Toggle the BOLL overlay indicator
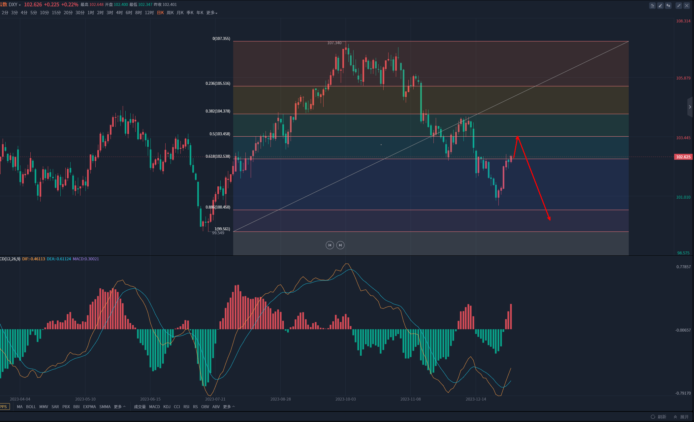Image resolution: width=694 pixels, height=422 pixels. [31, 407]
